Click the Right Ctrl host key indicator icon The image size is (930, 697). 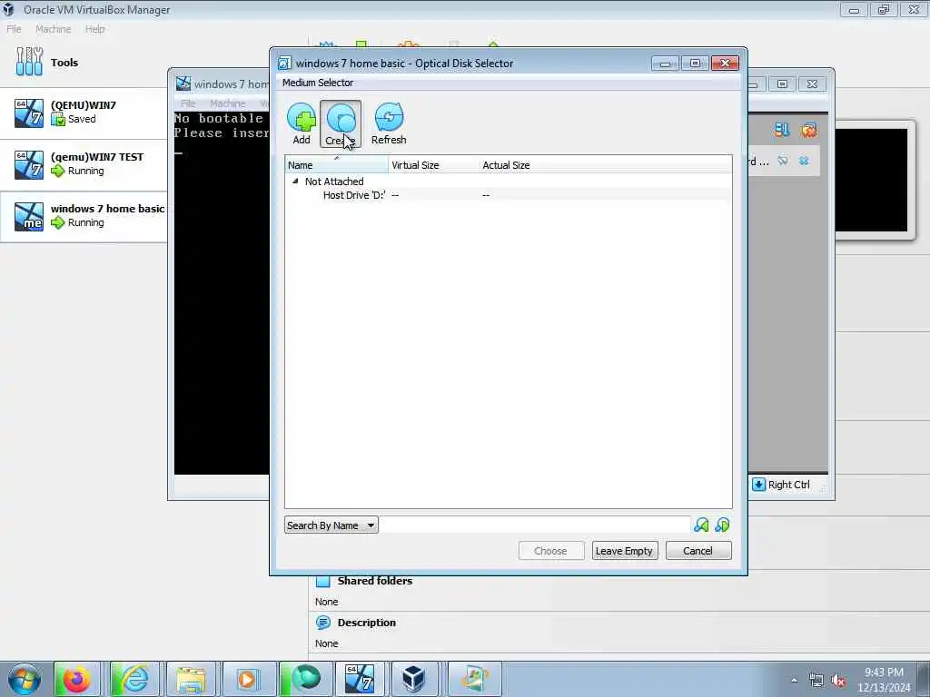click(758, 485)
